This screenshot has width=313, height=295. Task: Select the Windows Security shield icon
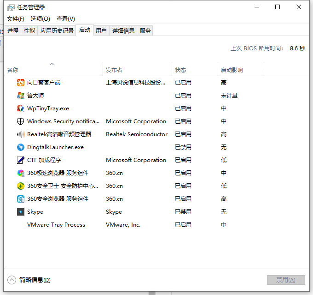(x=20, y=121)
